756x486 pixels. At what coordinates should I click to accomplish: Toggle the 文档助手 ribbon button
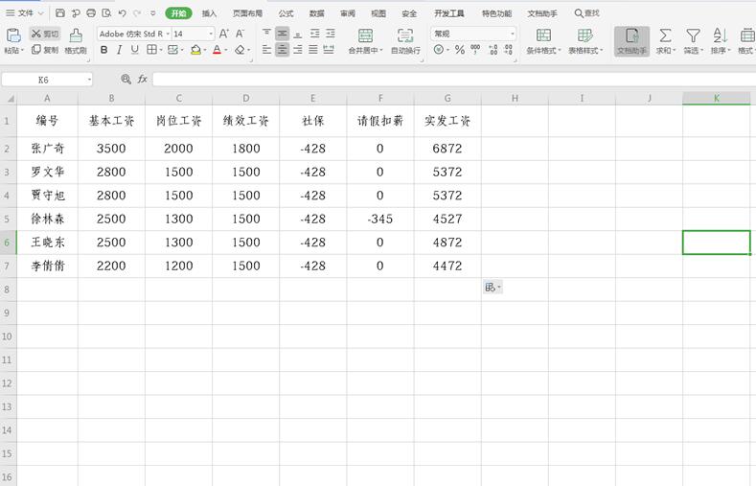pyautogui.click(x=631, y=40)
